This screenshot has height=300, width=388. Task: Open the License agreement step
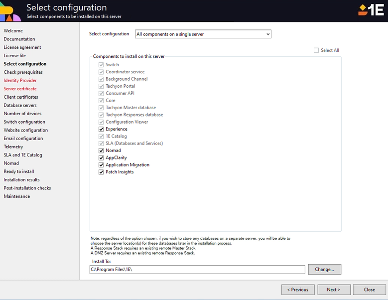pos(22,47)
